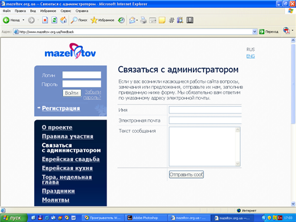Click the page scrollbar down arrow
Viewport: 296px width, 222px height.
coord(293,204)
